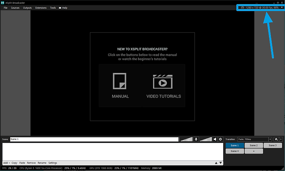Minimize the XSplit Broadcaster window

click(274, 3)
